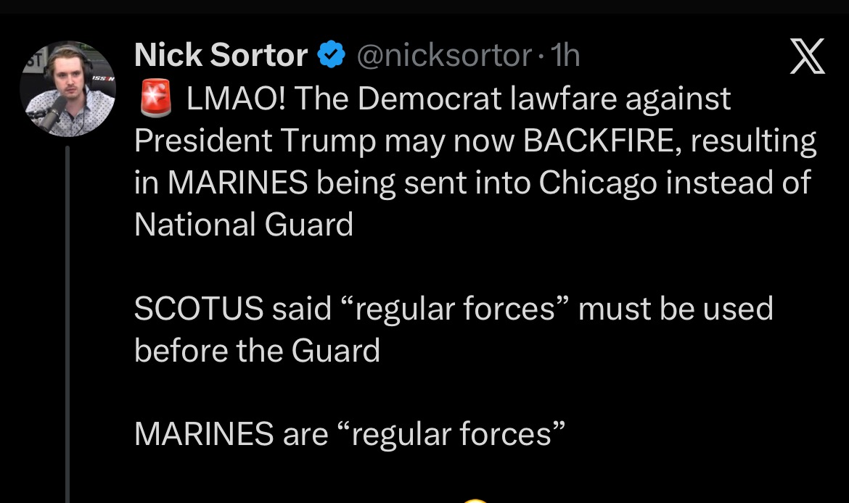Viewport: 849px width, 503px height.
Task: Click the word SCOTUS
Action: click(198, 309)
